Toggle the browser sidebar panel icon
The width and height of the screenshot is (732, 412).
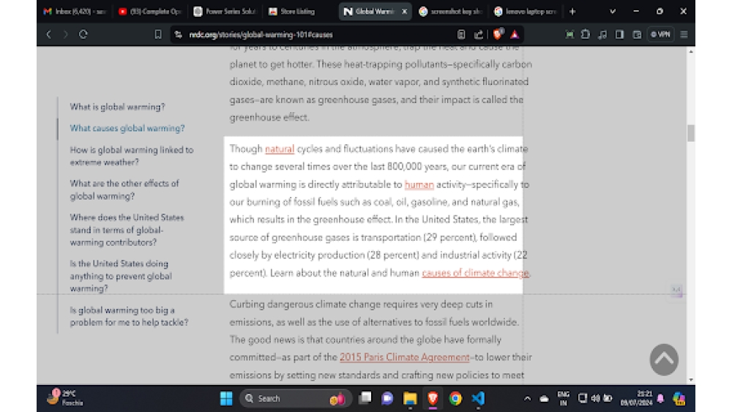coord(619,34)
